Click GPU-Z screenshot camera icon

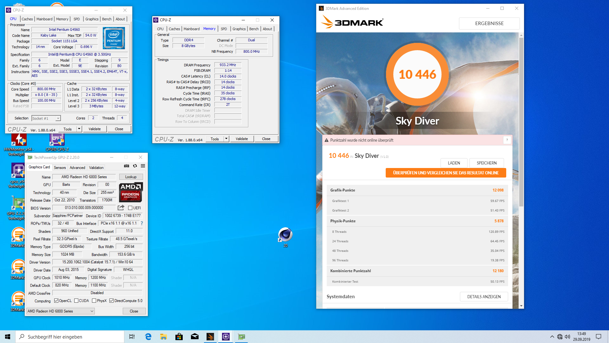(127, 166)
